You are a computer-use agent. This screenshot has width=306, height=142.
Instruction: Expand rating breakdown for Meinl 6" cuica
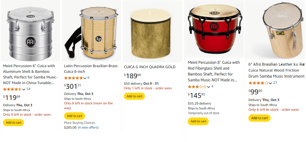(x=24, y=89)
